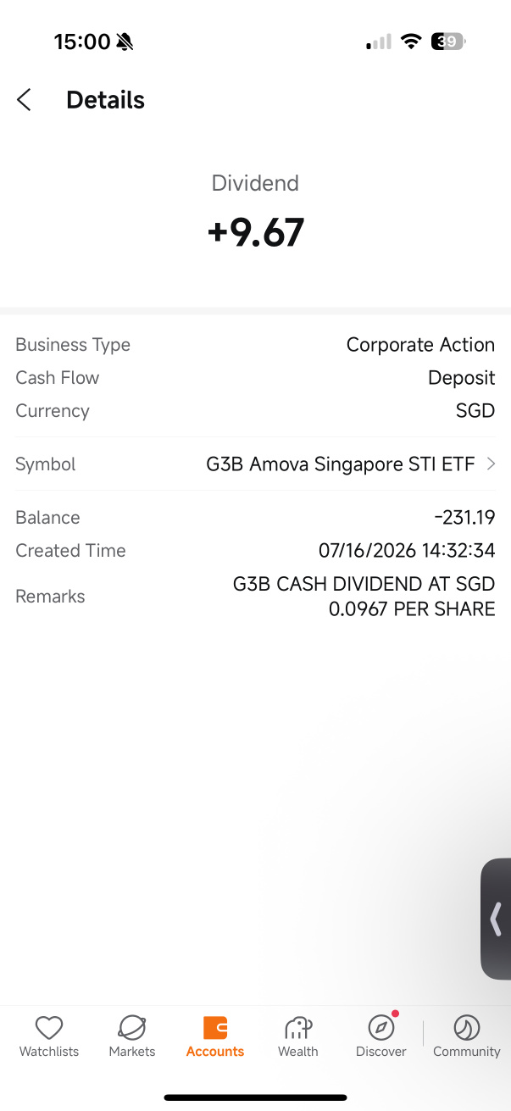This screenshot has width=511, height=1111.
Task: Tap the -231.19 balance value
Action: [x=464, y=518]
